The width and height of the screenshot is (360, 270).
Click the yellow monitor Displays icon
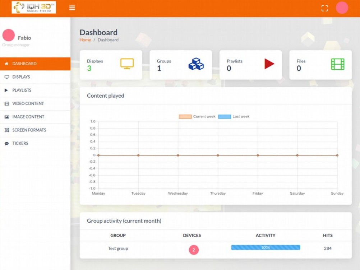point(127,64)
